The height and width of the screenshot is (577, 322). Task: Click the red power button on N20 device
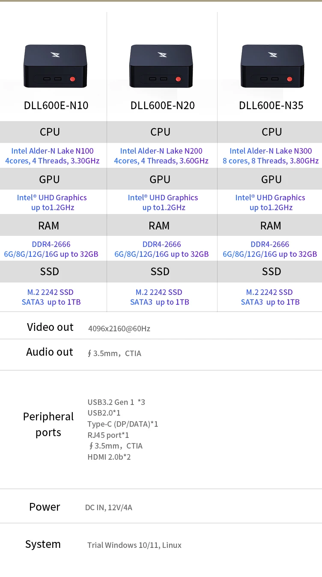coord(178,79)
